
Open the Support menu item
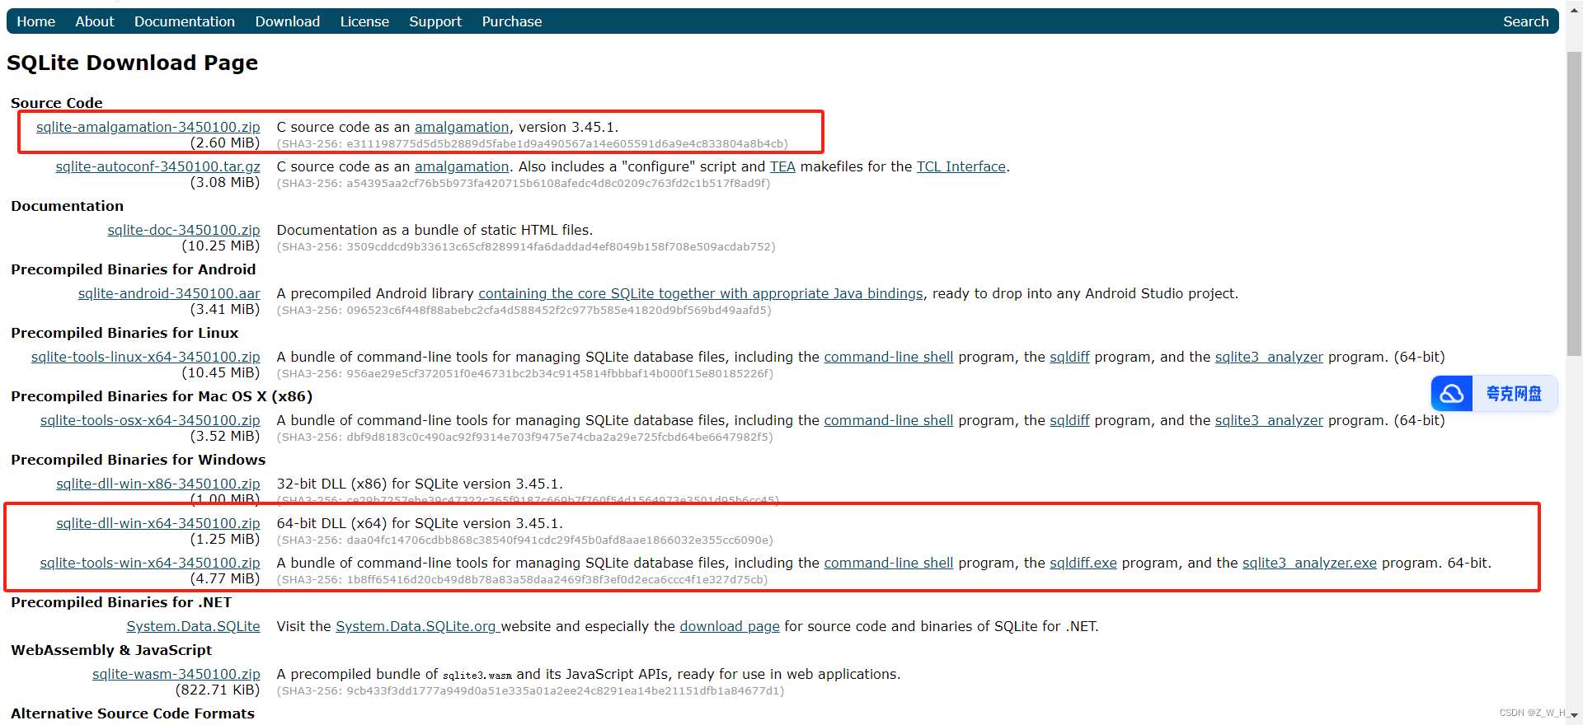point(435,21)
